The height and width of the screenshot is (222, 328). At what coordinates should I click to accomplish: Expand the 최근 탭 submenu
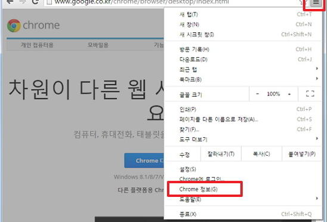click(x=243, y=69)
